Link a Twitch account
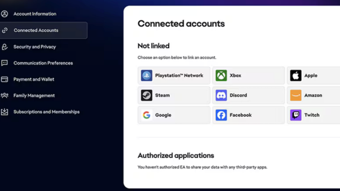The width and height of the screenshot is (340, 191). pos(314,115)
